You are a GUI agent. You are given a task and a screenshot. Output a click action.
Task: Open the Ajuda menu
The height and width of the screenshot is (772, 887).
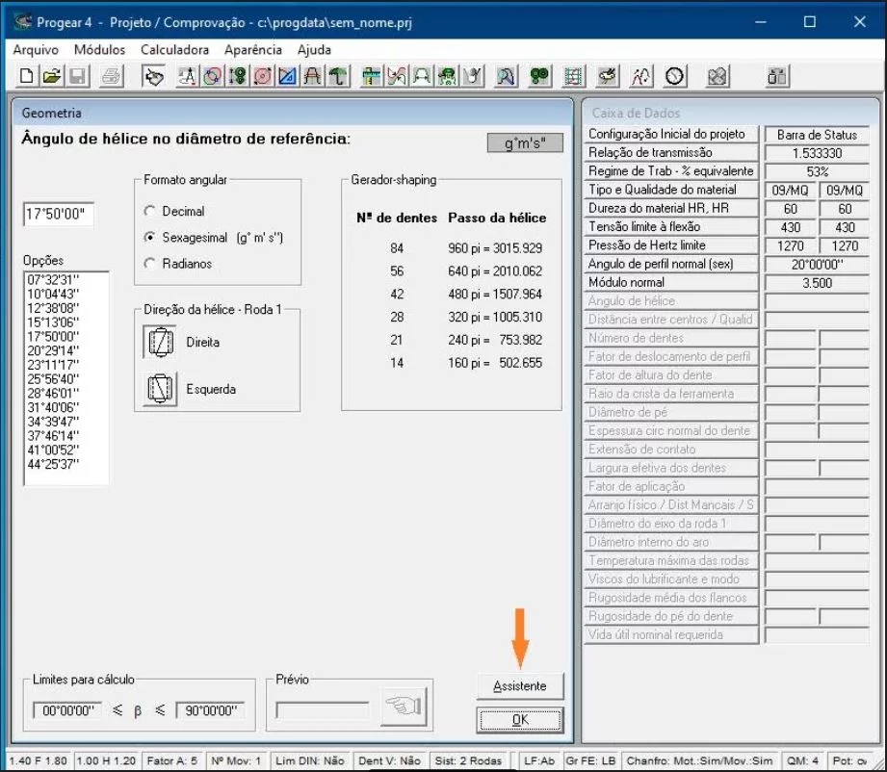coord(314,50)
